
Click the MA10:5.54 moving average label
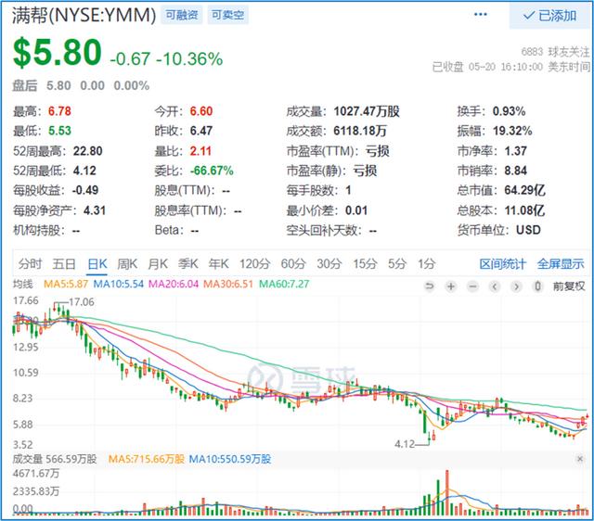click(119, 284)
